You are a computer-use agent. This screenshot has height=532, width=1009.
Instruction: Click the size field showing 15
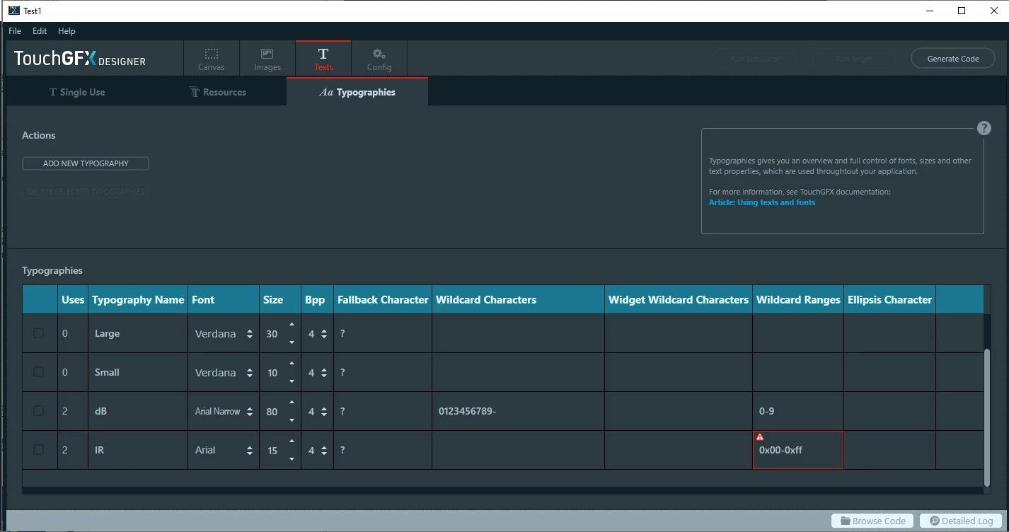273,451
